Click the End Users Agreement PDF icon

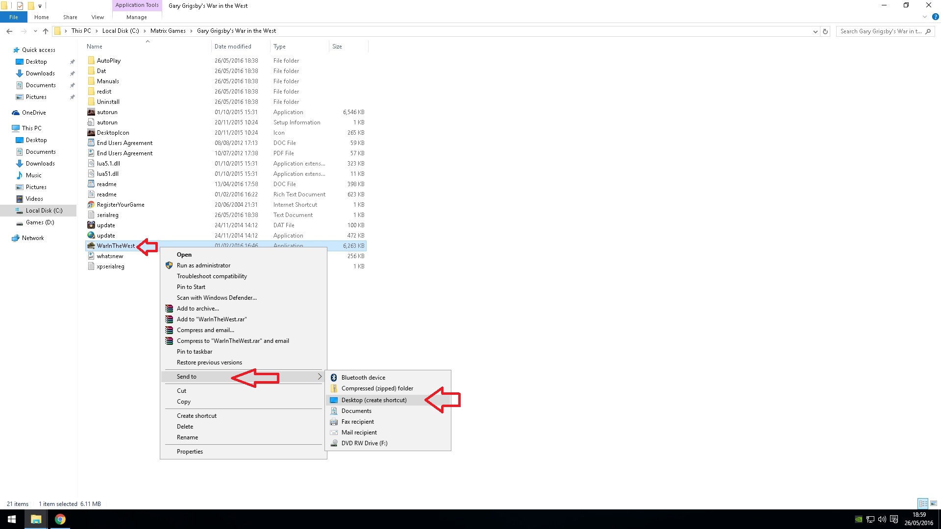[x=91, y=153]
